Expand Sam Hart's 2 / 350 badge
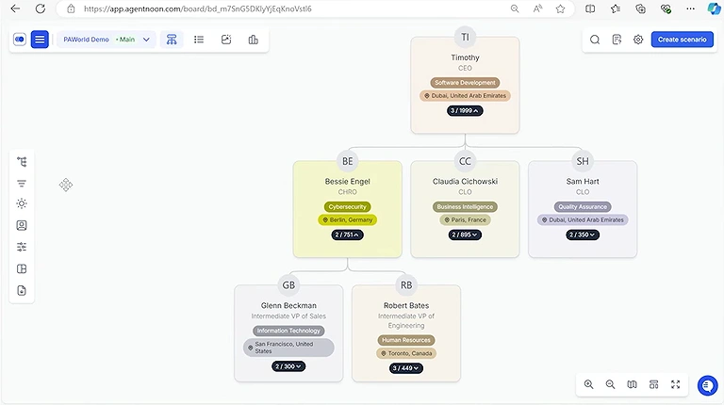The height and width of the screenshot is (405, 724). pos(583,235)
